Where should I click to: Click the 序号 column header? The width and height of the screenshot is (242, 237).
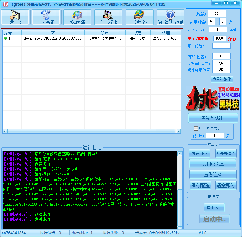click(12, 33)
